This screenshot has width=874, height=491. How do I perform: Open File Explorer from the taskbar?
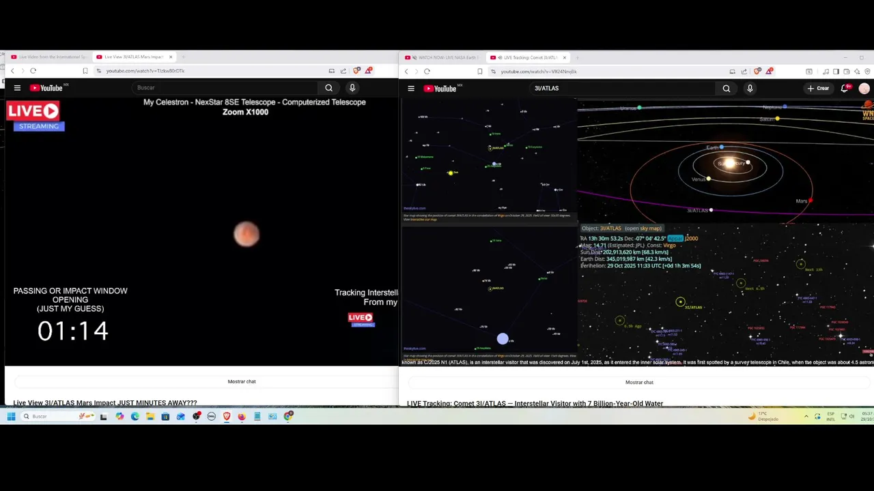tap(150, 416)
